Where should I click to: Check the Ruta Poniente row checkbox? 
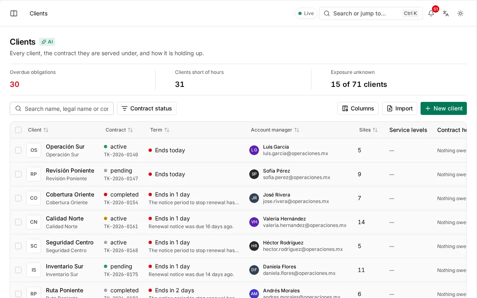pos(18,294)
